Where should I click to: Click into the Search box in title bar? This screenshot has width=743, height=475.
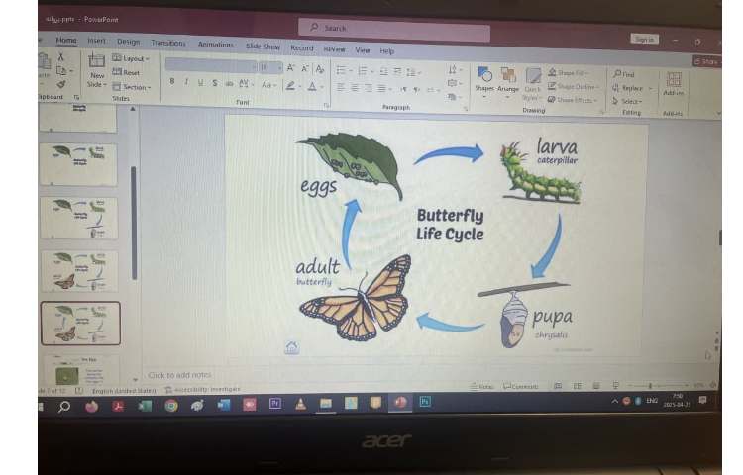tap(396, 30)
